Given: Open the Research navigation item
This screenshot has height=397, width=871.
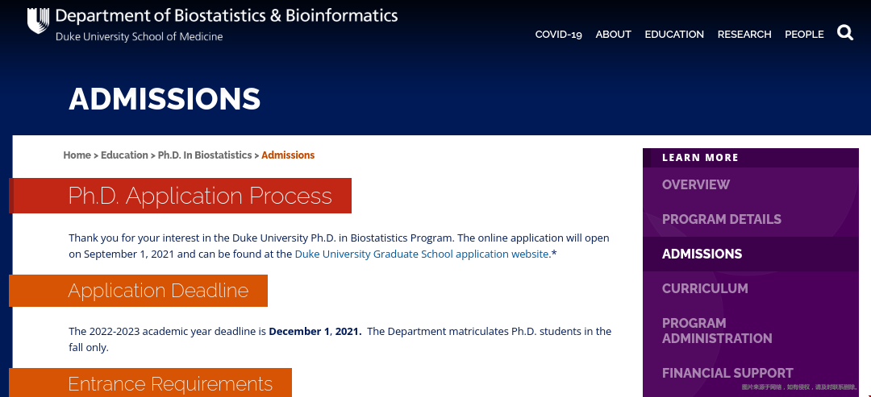Looking at the screenshot, I should 744,35.
